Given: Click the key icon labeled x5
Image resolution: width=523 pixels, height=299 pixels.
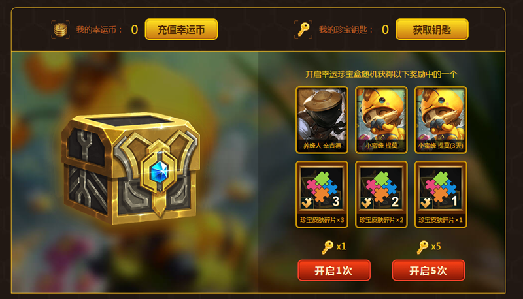Looking at the screenshot, I should coord(422,247).
